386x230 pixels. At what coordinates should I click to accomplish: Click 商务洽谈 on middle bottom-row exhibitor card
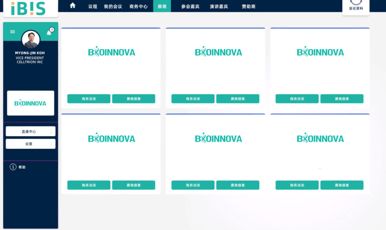193,185
